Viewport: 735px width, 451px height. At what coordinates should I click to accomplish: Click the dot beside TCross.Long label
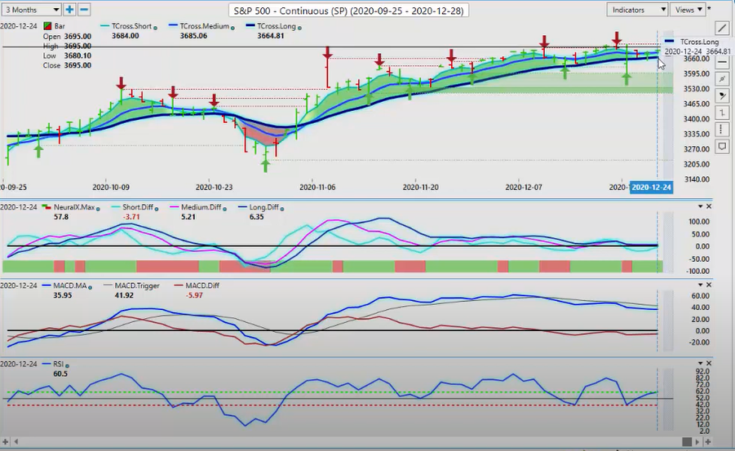[x=299, y=28]
